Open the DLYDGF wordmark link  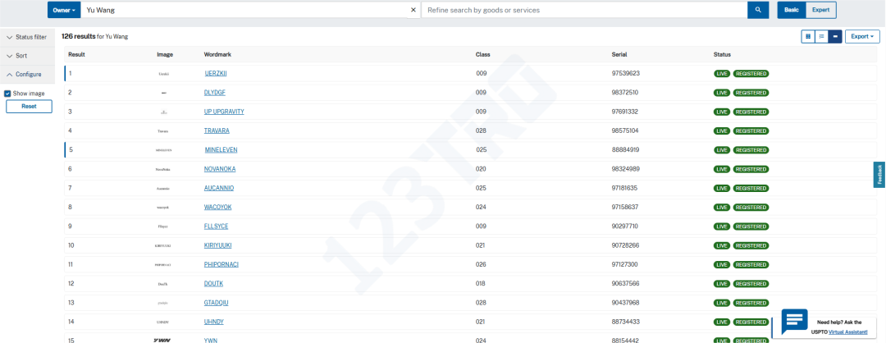click(215, 93)
